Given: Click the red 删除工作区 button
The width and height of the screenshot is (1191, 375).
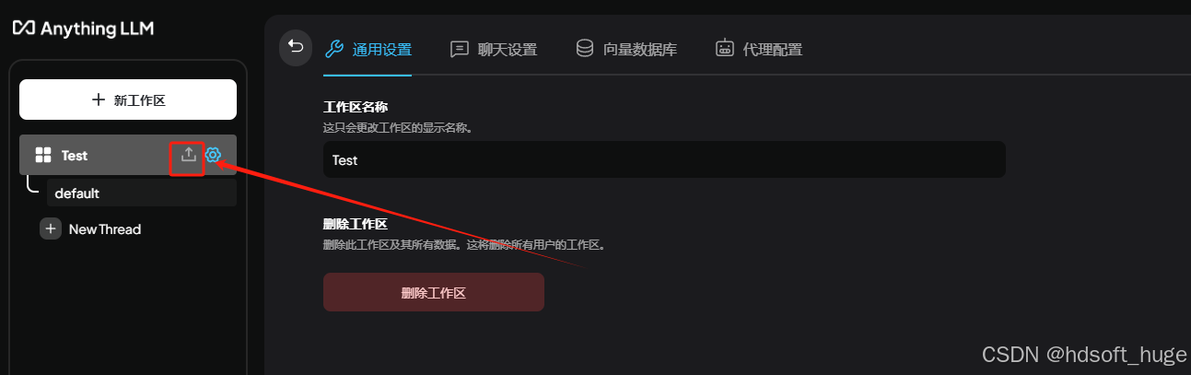Looking at the screenshot, I should [434, 292].
